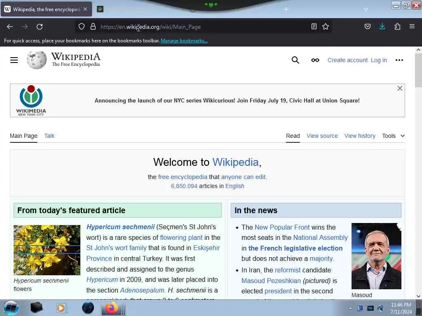Open Firefox application hamburger menu
Image resolution: width=422 pixels, height=316 pixels.
click(x=412, y=26)
